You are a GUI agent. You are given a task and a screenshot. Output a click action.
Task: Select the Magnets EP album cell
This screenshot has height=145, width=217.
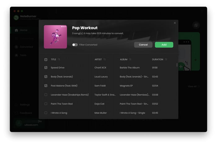[126, 86]
